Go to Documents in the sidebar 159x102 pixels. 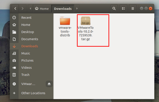(30, 39)
